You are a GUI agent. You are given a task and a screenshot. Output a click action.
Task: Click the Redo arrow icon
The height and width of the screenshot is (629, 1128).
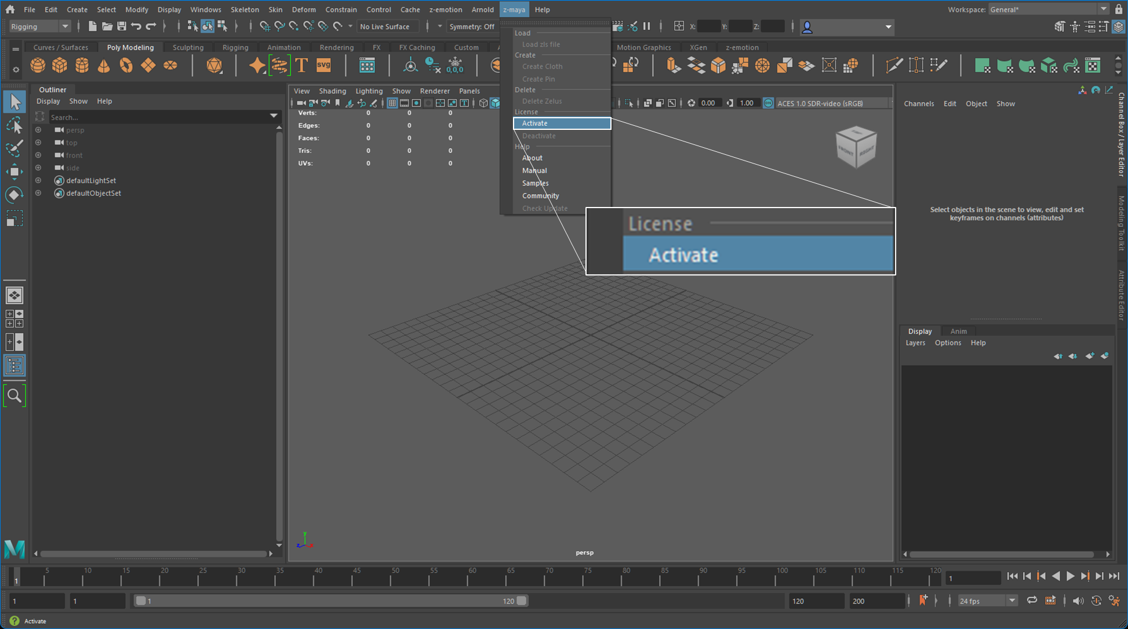pyautogui.click(x=151, y=26)
